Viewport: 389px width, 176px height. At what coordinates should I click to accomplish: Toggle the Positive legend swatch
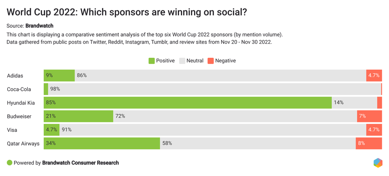click(151, 60)
